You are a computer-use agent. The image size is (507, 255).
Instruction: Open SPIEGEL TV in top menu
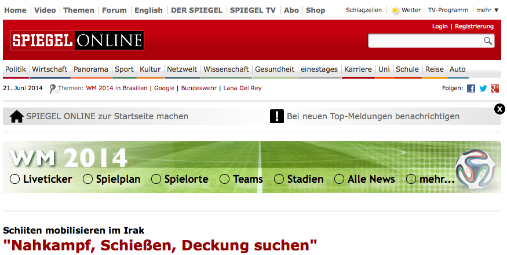253,10
